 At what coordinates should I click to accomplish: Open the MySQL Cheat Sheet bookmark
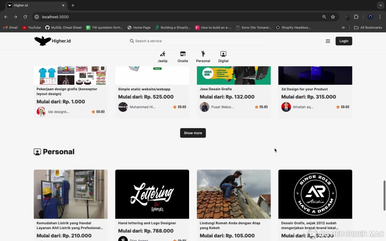pos(64,27)
